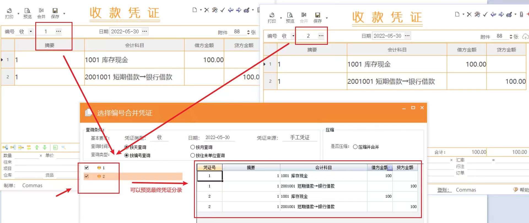Expand save options arrow in right window

click(327, 18)
